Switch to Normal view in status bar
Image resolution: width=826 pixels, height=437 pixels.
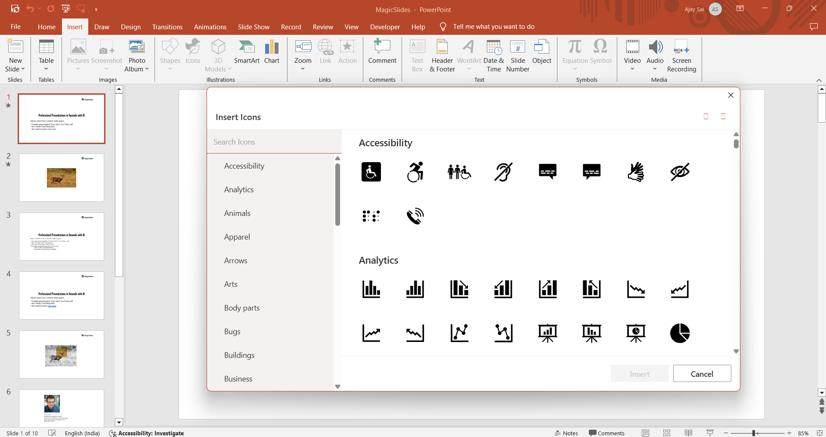point(645,433)
